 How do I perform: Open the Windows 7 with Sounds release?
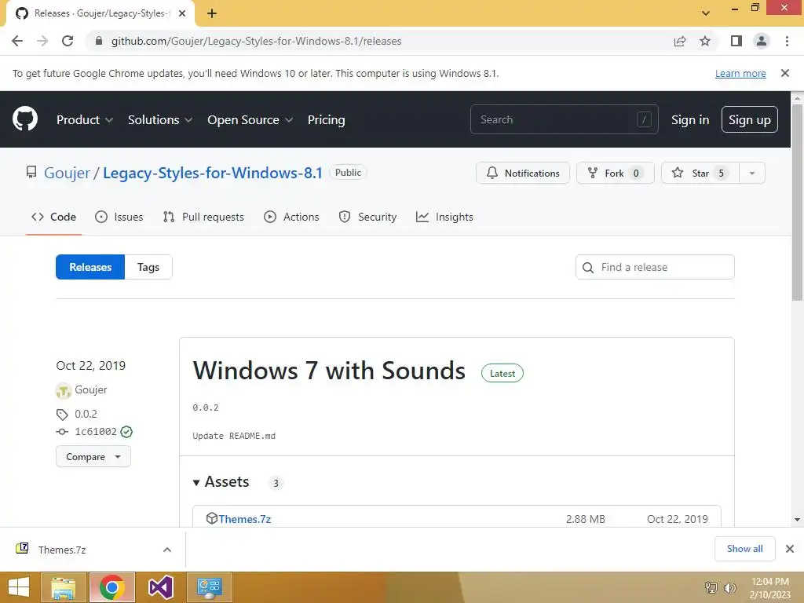coord(329,371)
